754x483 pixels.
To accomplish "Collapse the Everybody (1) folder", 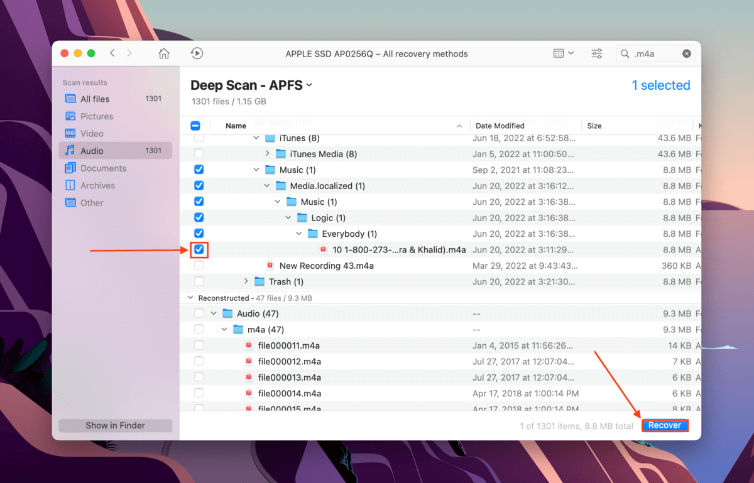I will (x=299, y=234).
